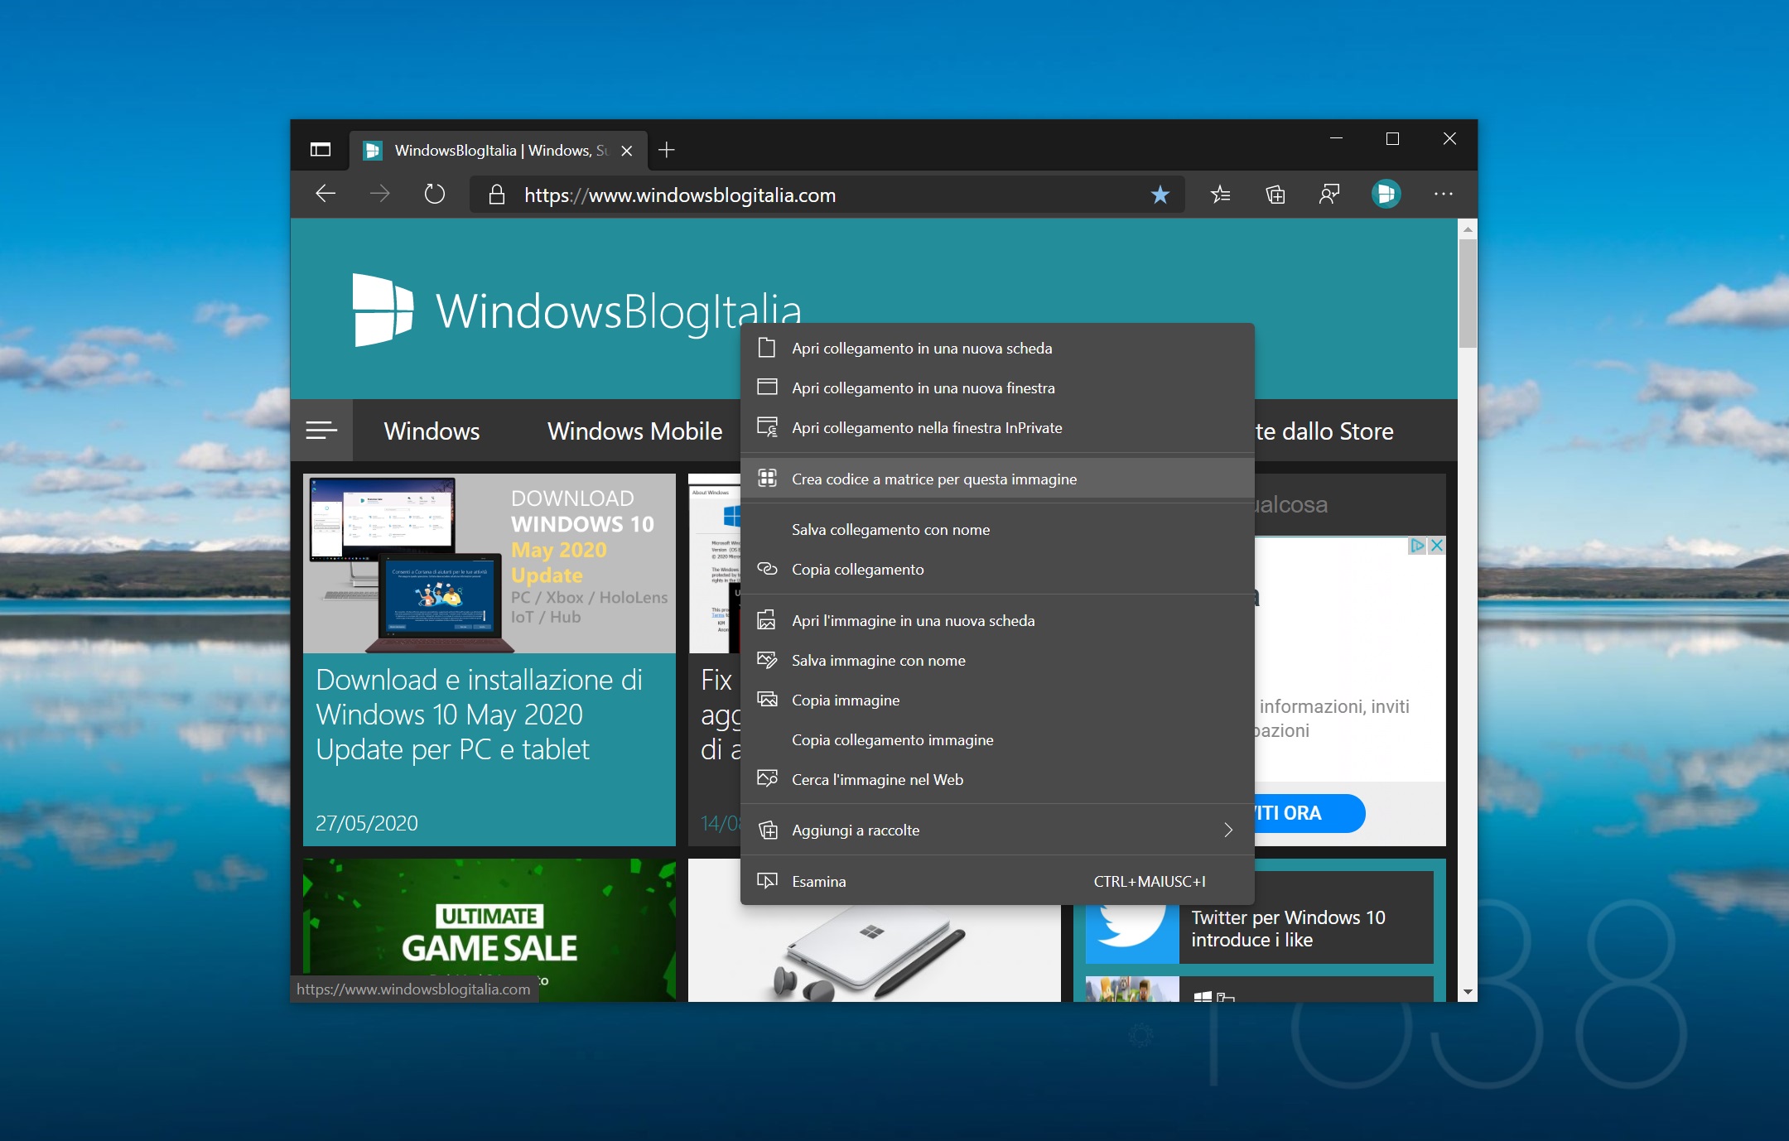Choose Copia immagine

pos(997,700)
